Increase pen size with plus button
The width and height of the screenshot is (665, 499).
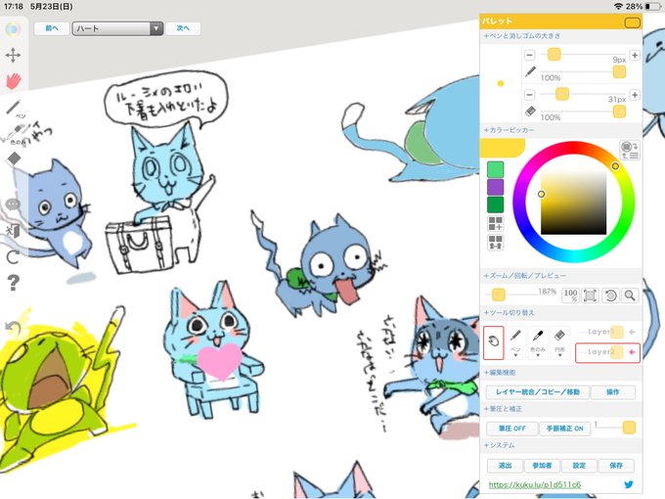point(635,55)
